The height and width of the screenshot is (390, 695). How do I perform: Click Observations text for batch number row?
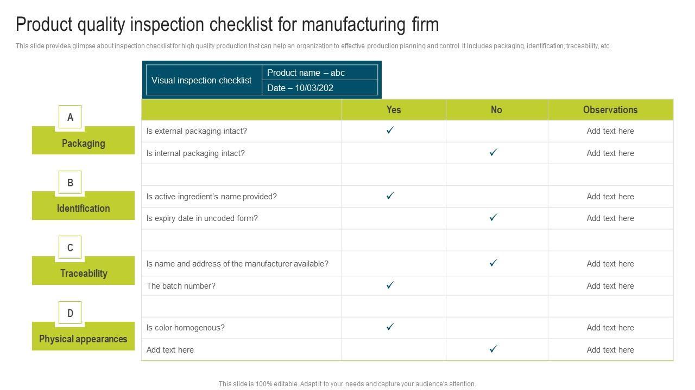pos(610,286)
